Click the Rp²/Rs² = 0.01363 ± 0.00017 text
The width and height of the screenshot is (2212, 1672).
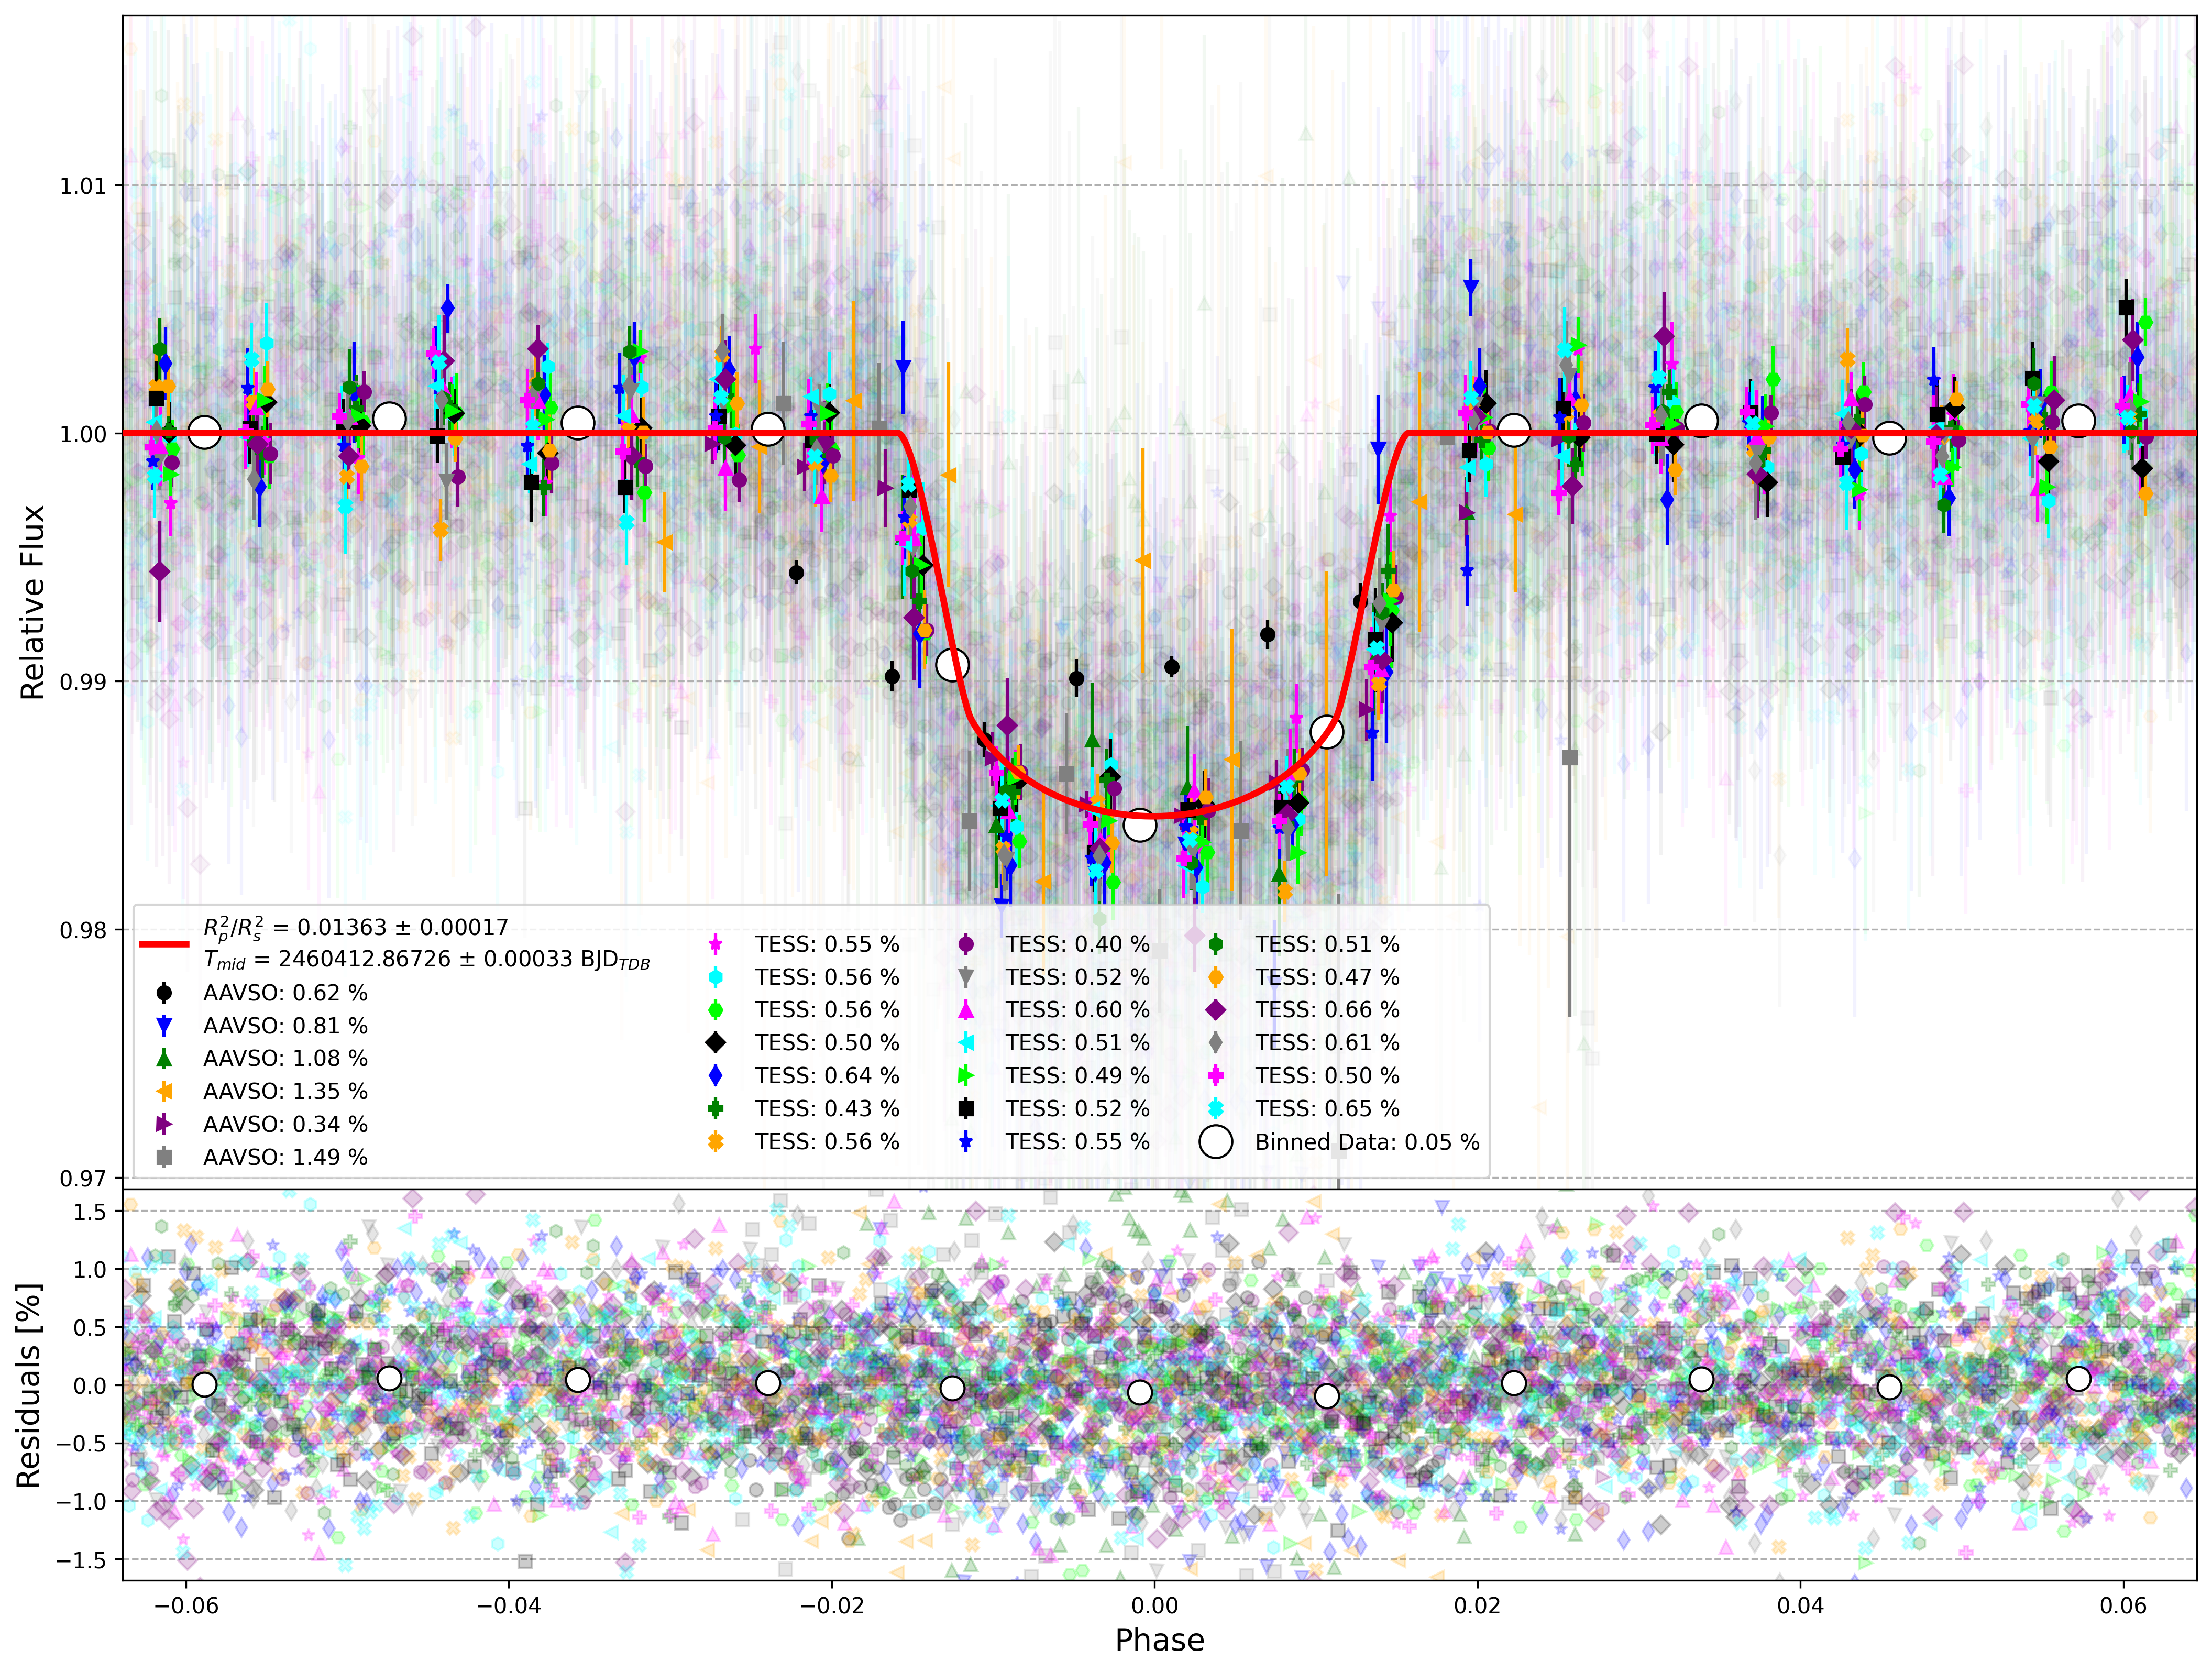pyautogui.click(x=356, y=929)
